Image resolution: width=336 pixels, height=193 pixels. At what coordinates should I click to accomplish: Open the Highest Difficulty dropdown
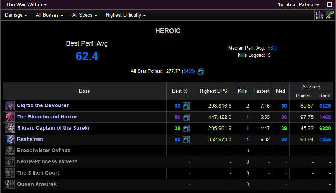click(x=126, y=15)
